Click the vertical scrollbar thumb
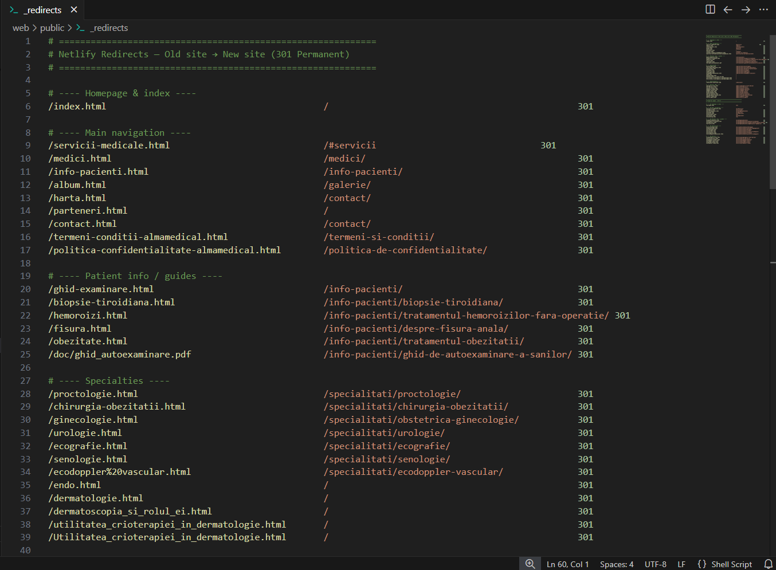The width and height of the screenshot is (776, 570). point(772,112)
